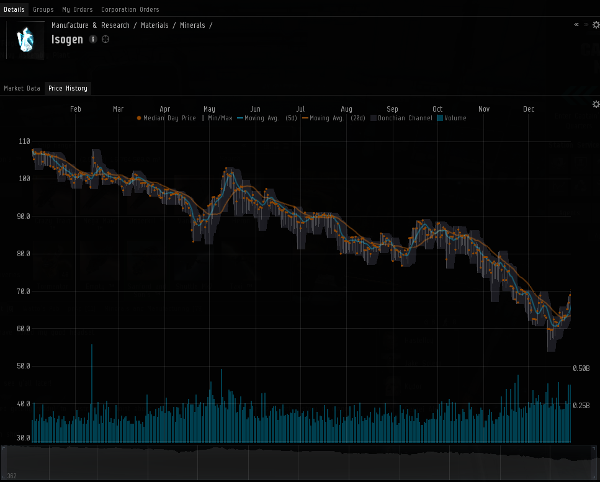
Task: Select the Price History tab
Action: [x=68, y=88]
